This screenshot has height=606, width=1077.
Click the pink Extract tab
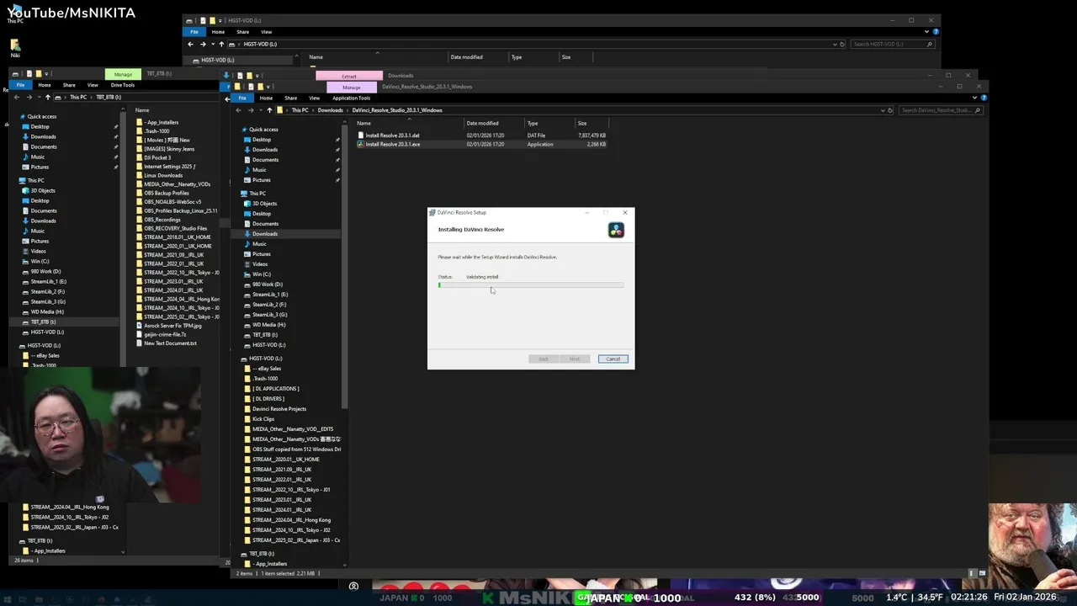(x=349, y=76)
